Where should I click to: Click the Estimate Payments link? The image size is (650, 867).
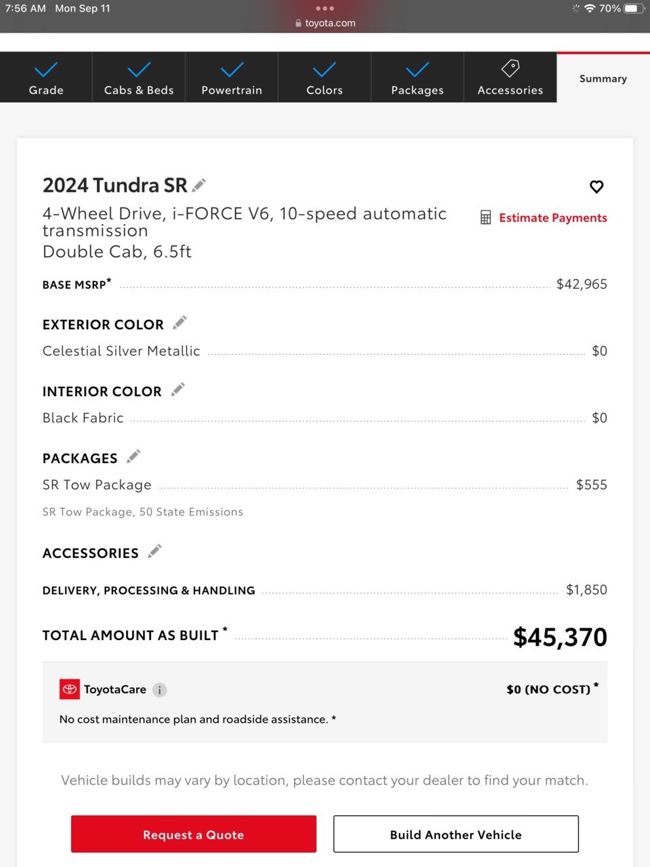553,217
